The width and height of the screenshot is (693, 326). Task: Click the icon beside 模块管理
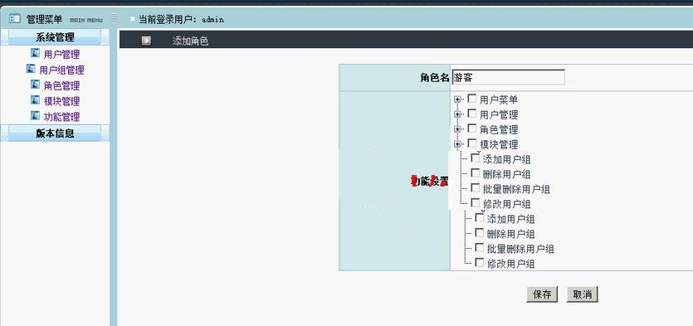pos(36,100)
